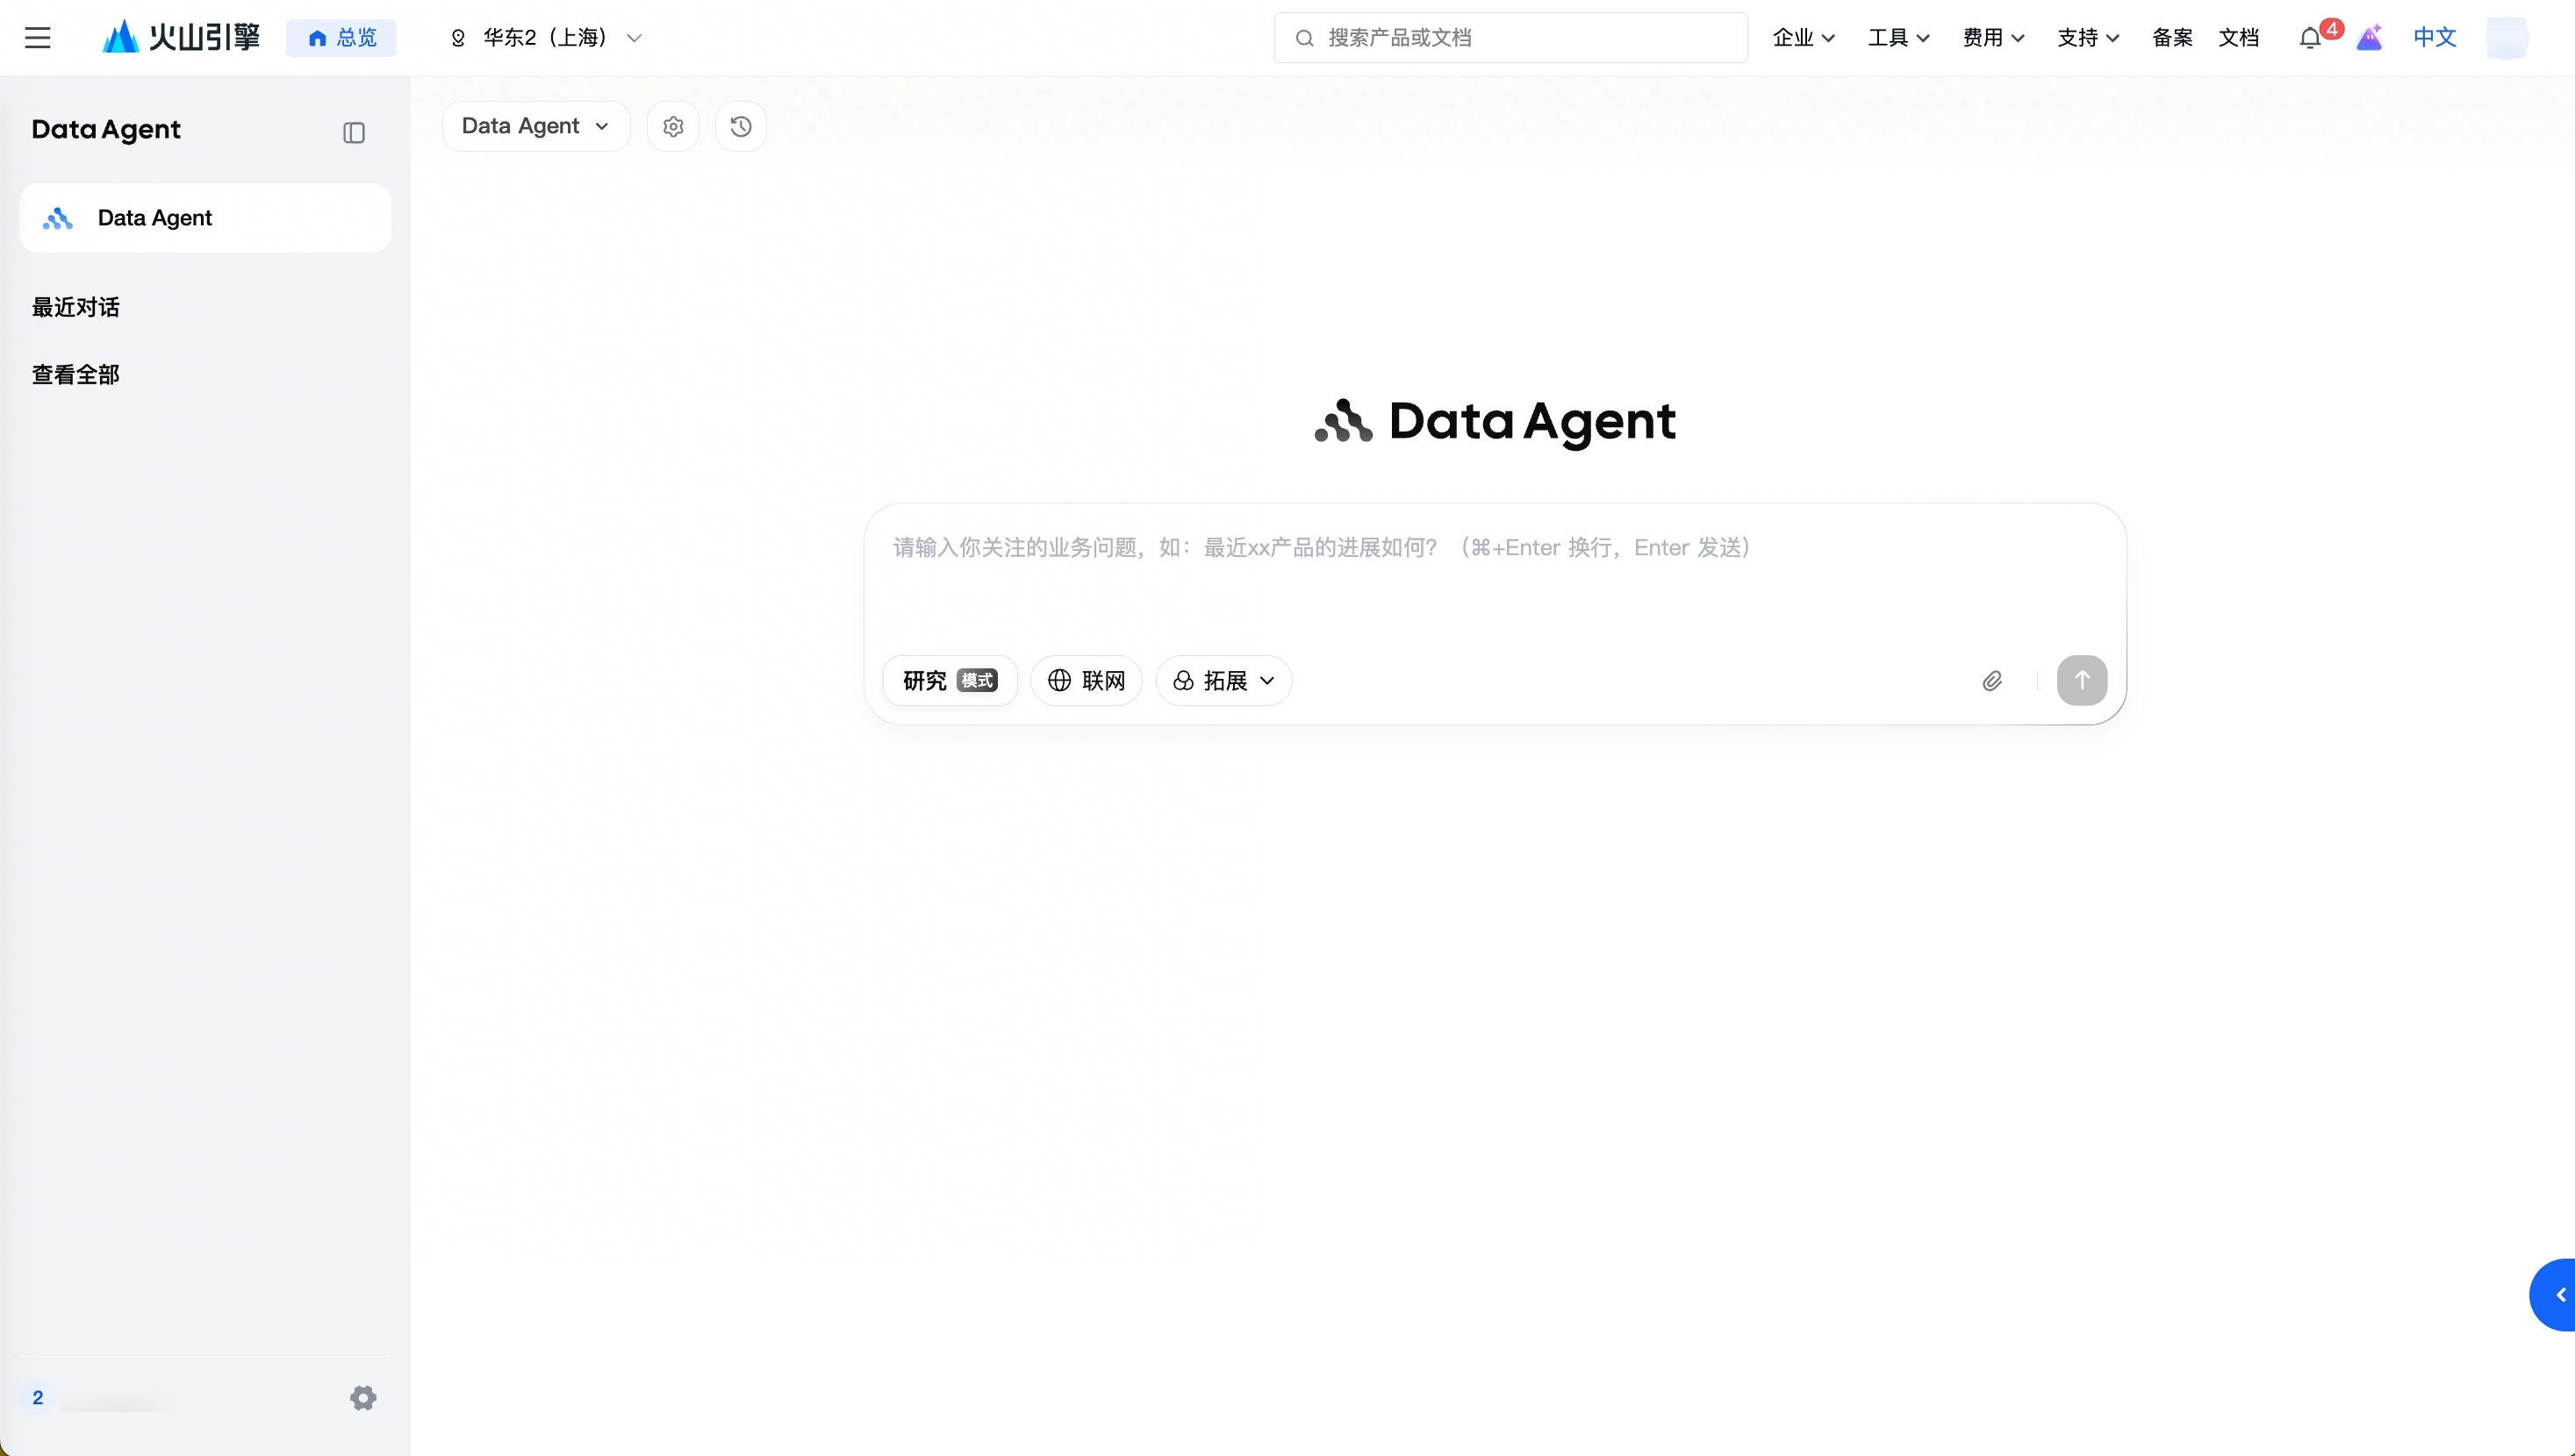Open the sidebar bottom settings gear
The width and height of the screenshot is (2575, 1456).
tap(363, 1397)
